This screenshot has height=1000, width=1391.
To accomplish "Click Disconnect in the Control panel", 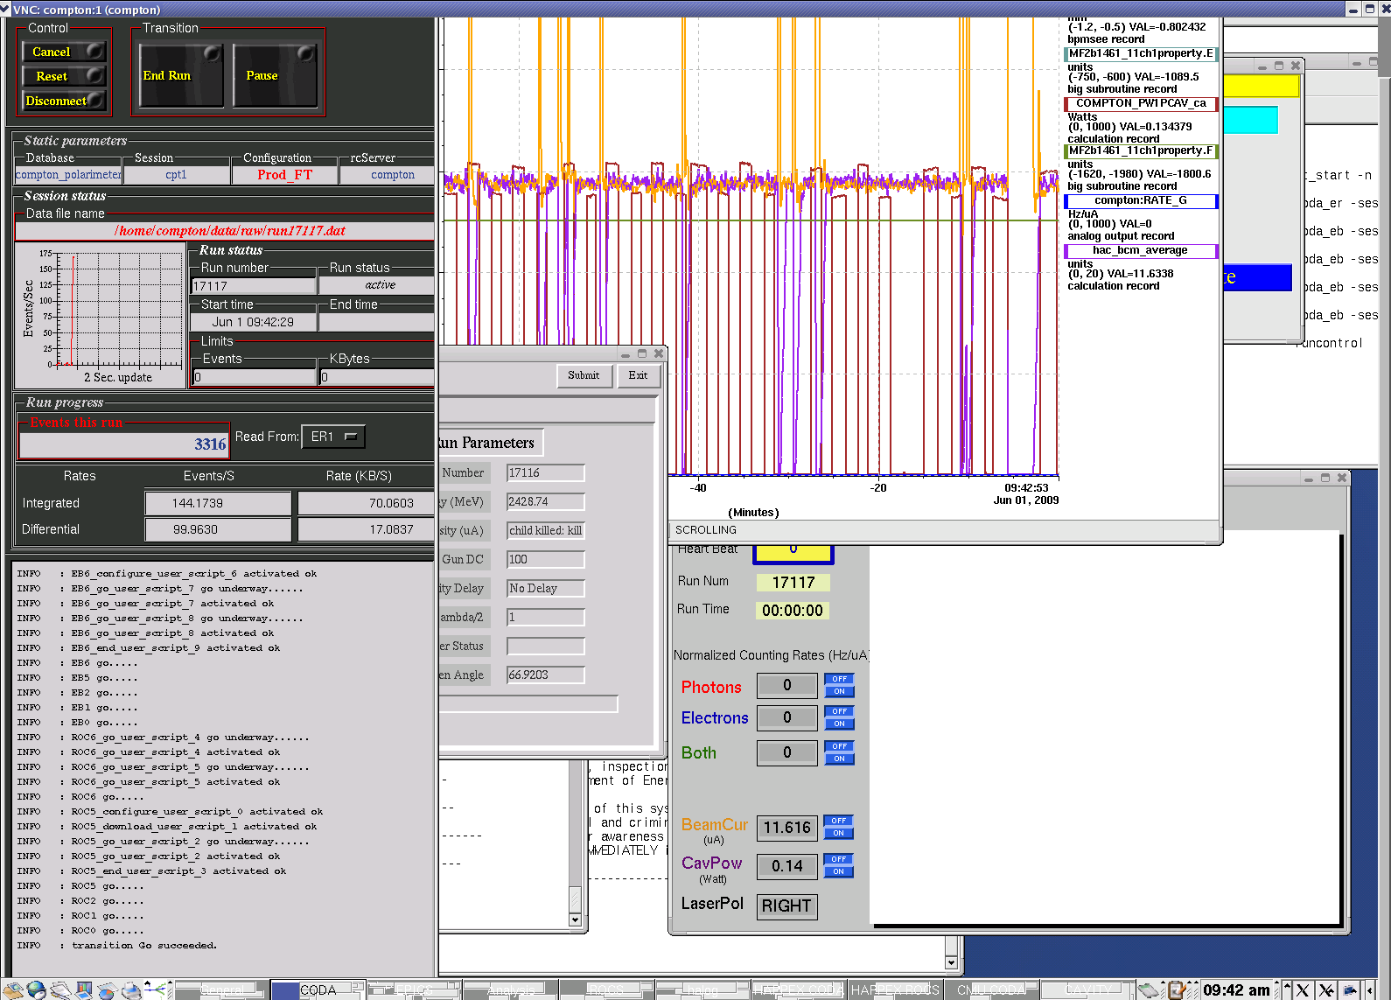I will (x=64, y=101).
